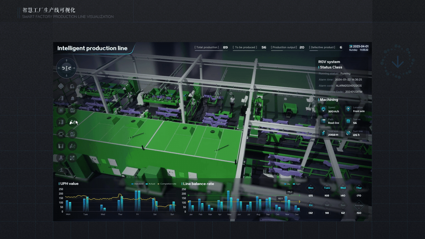
Task: Click the To be produced 56 counter
Action: coord(249,47)
